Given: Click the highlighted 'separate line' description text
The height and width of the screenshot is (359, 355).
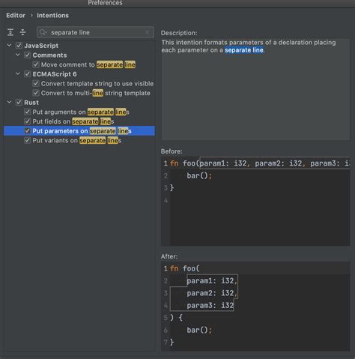Looking at the screenshot, I should (x=244, y=50).
